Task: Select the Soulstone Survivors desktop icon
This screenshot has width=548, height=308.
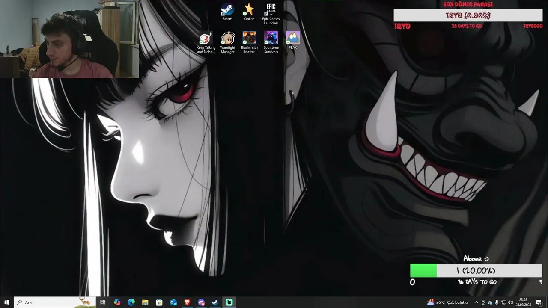Action: (x=271, y=42)
